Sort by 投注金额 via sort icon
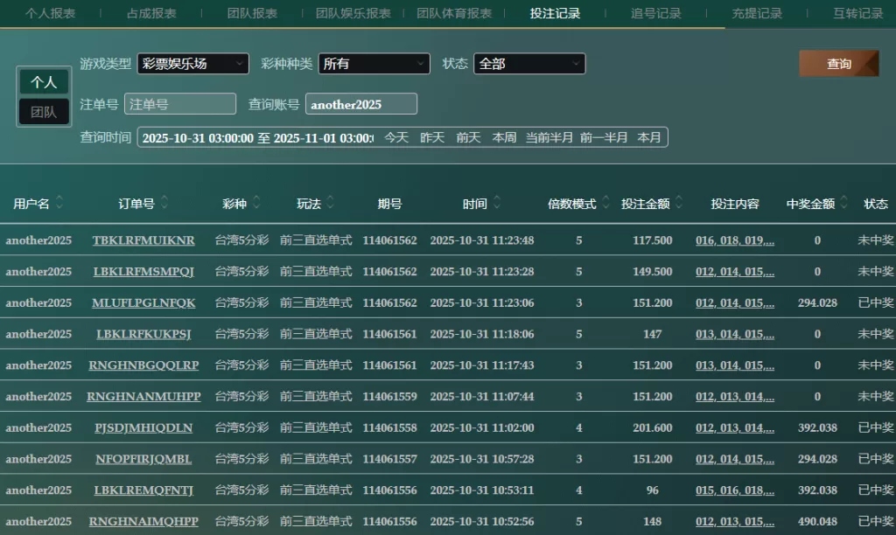 679,203
